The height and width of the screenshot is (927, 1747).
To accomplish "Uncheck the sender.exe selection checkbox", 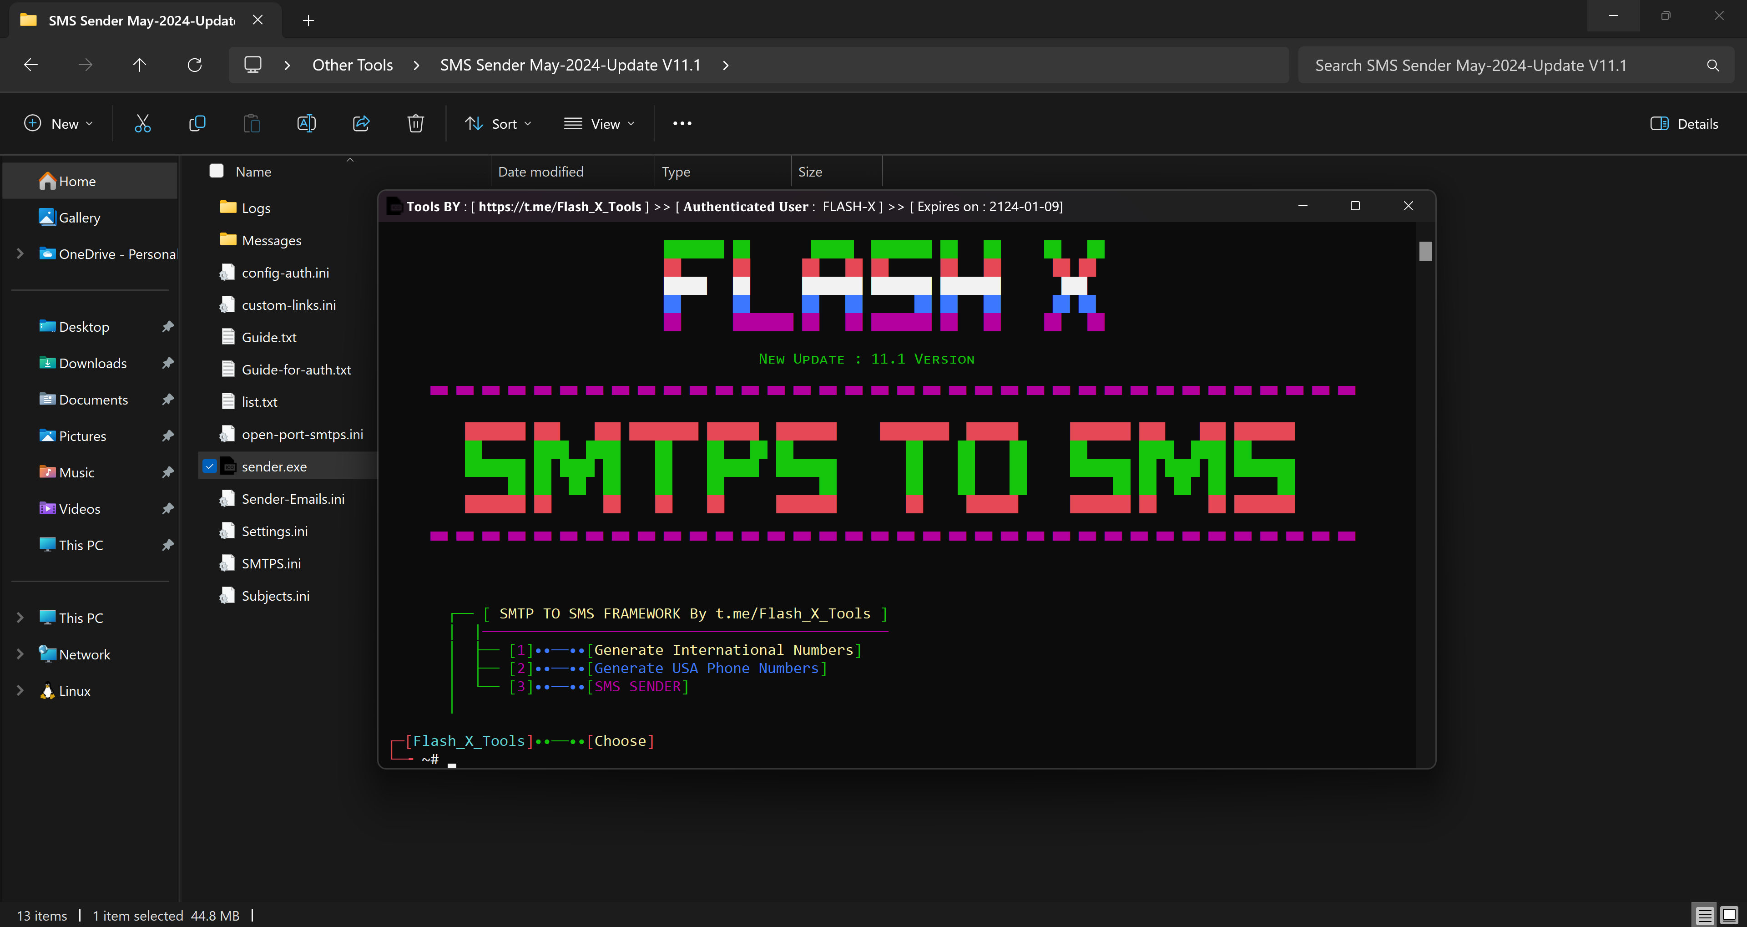I will pos(210,466).
